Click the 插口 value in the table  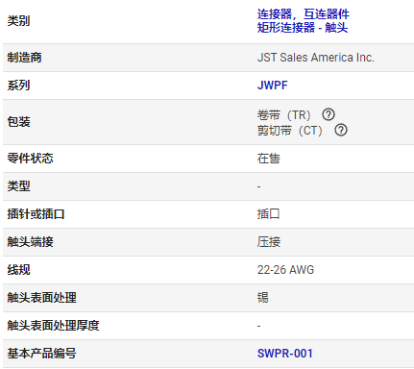tap(268, 214)
